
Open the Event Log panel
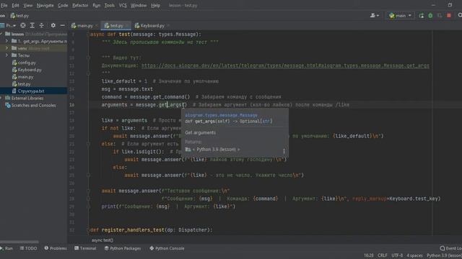pos(450,248)
